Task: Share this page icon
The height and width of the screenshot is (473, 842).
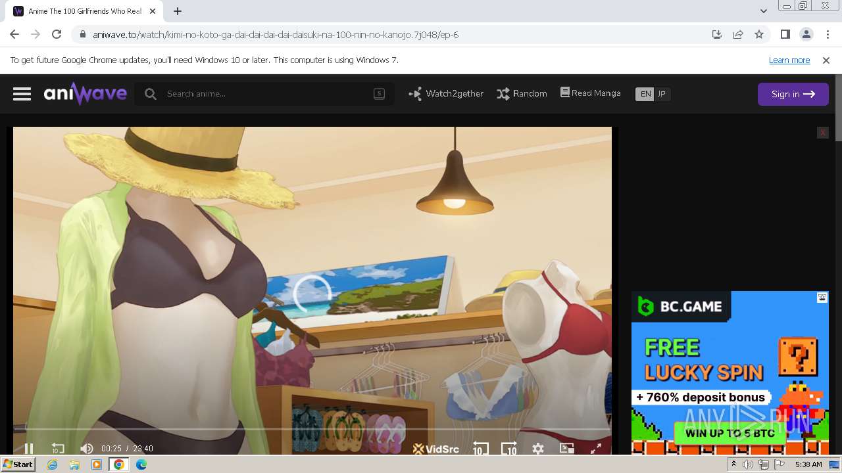Action: 738,34
